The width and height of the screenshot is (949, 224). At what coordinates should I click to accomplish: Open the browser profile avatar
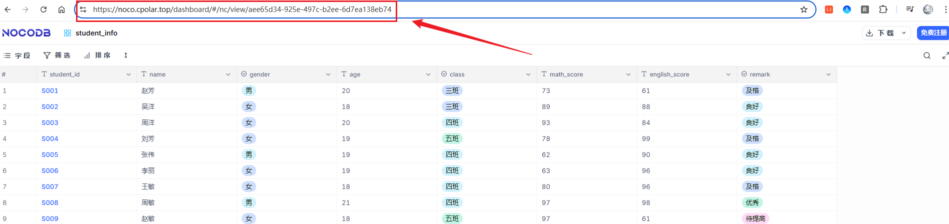928,9
